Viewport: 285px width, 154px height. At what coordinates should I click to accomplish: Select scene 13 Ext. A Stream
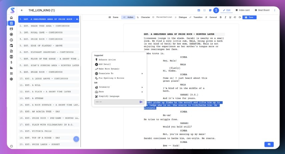[49, 98]
